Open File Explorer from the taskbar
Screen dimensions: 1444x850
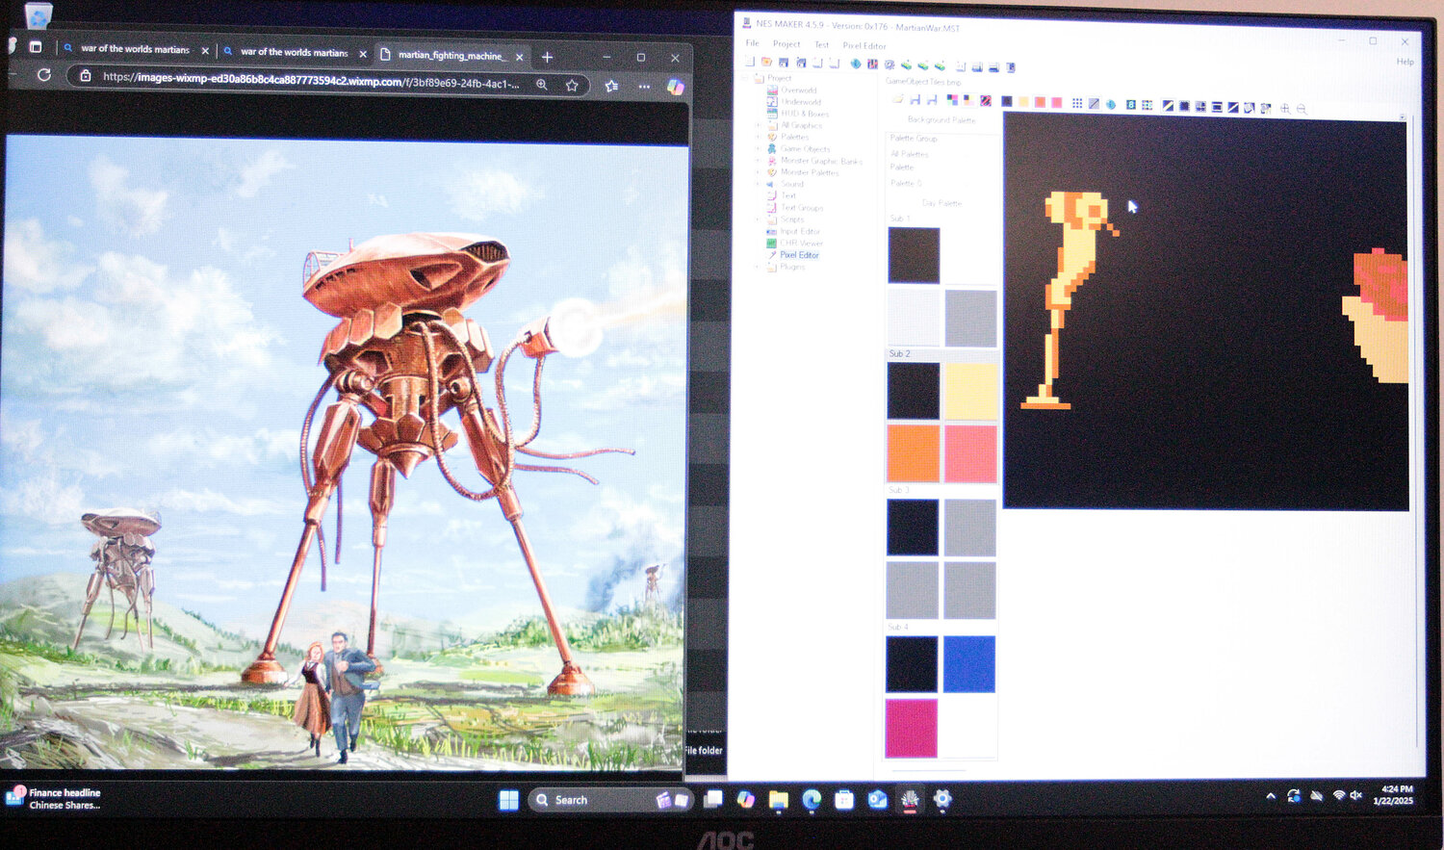tap(779, 800)
